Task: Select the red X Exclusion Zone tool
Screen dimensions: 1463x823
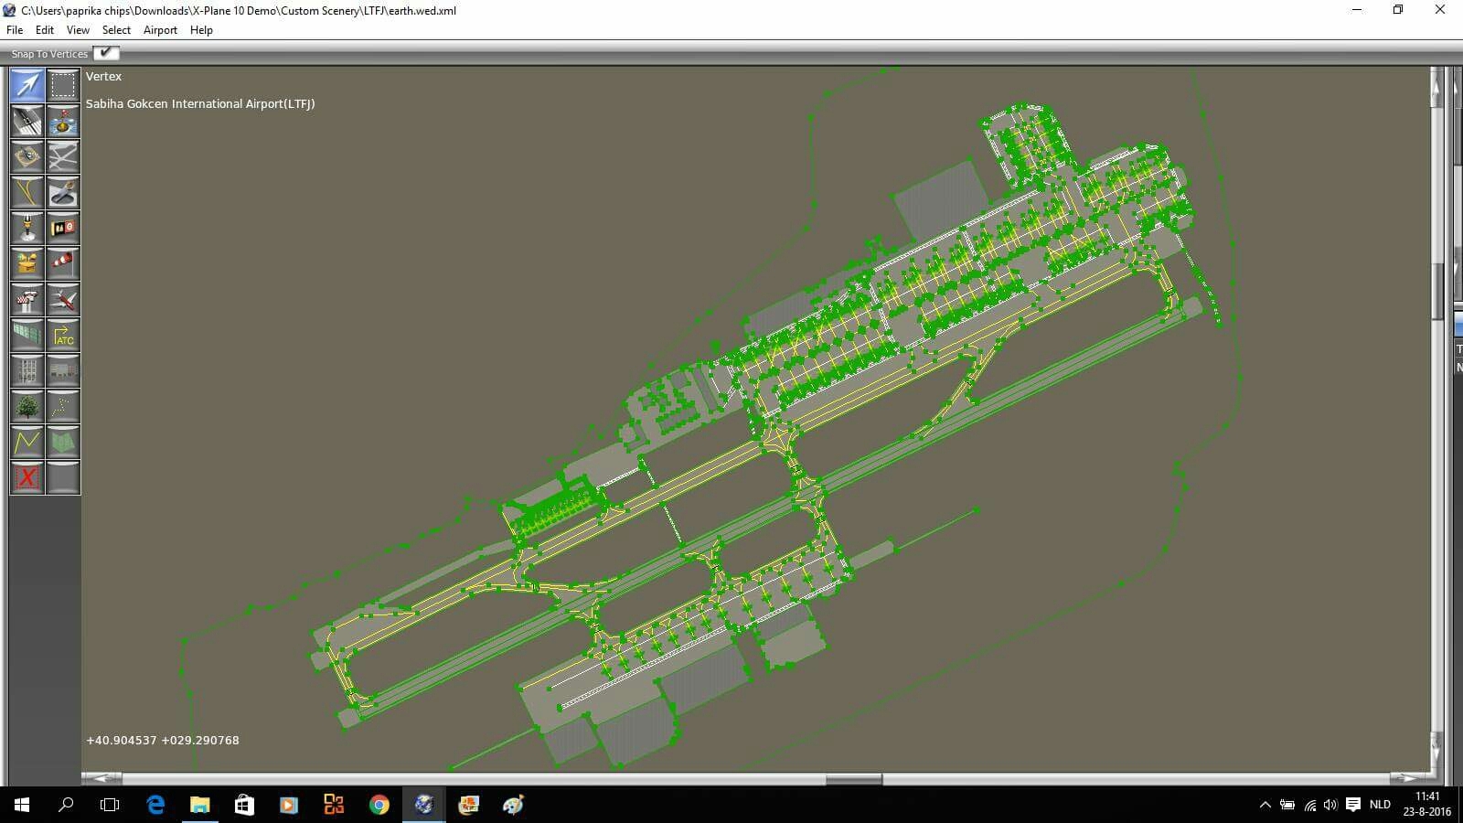Action: click(27, 477)
